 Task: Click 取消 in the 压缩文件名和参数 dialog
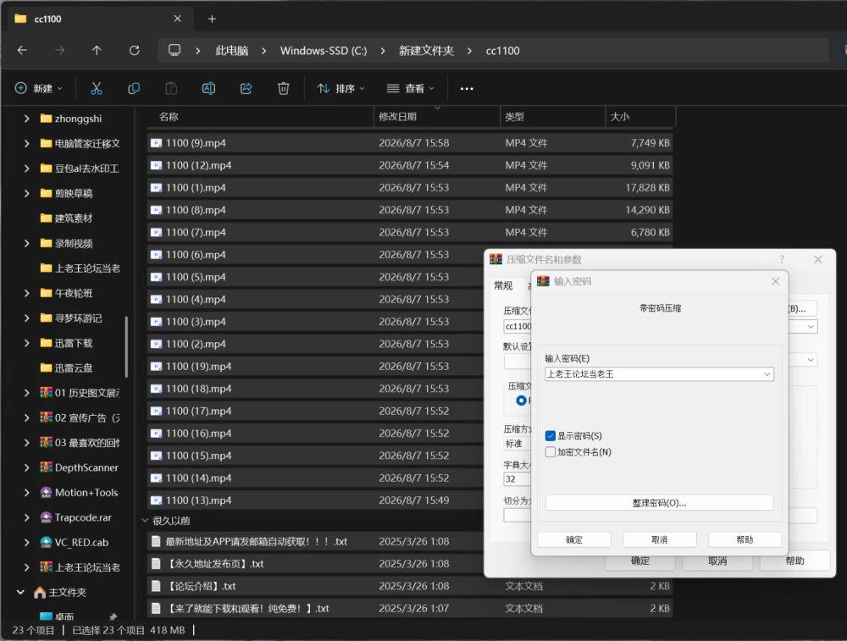tap(717, 561)
